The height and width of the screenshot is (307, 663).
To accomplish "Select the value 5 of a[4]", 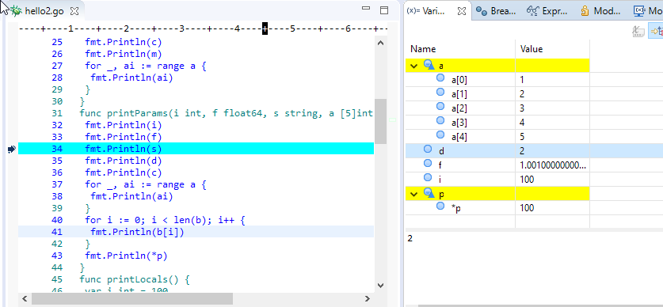I will click(522, 137).
